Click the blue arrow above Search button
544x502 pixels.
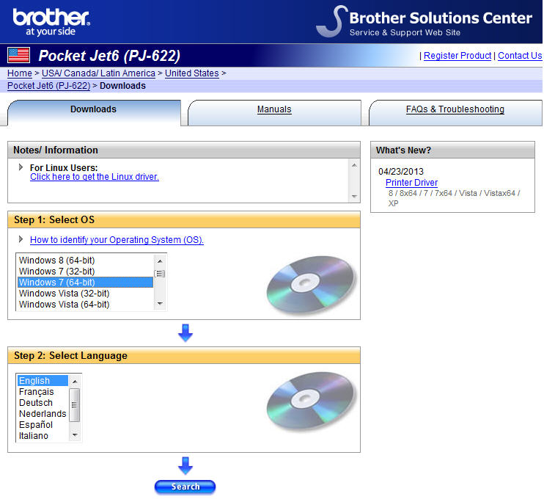185,465
